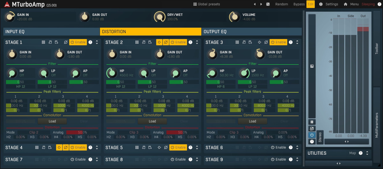This screenshot has height=169, width=383.
Task: Toggle Stage 3 phase invert icon
Action: 266,42
